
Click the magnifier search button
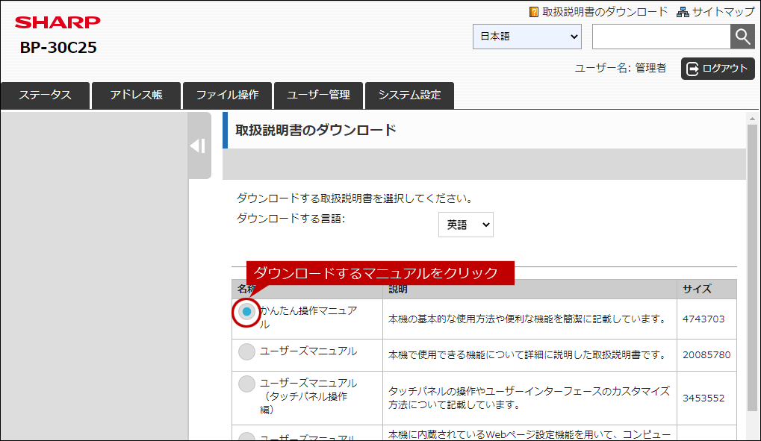(742, 37)
